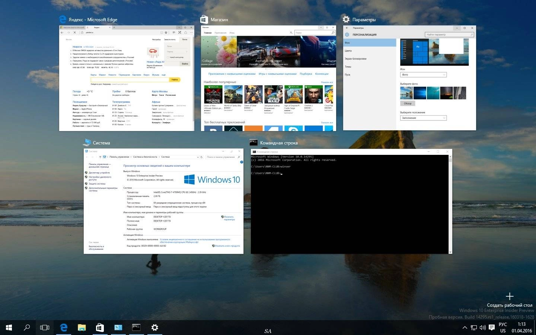Toggle Task View button on taskbar
This screenshot has width=536, height=335.
pos(45,328)
